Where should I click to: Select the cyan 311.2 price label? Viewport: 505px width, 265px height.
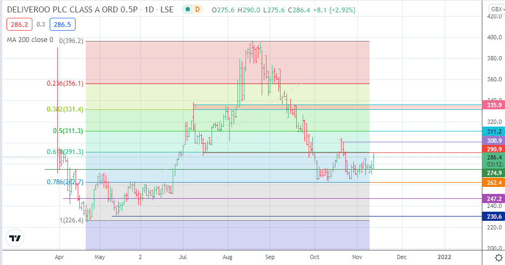click(494, 131)
